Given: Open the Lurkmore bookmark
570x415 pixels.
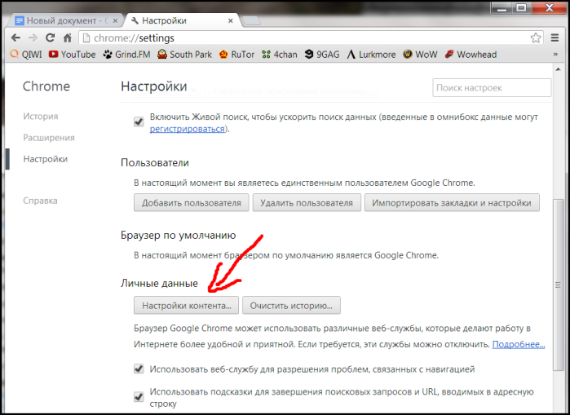Looking at the screenshot, I should 371,55.
